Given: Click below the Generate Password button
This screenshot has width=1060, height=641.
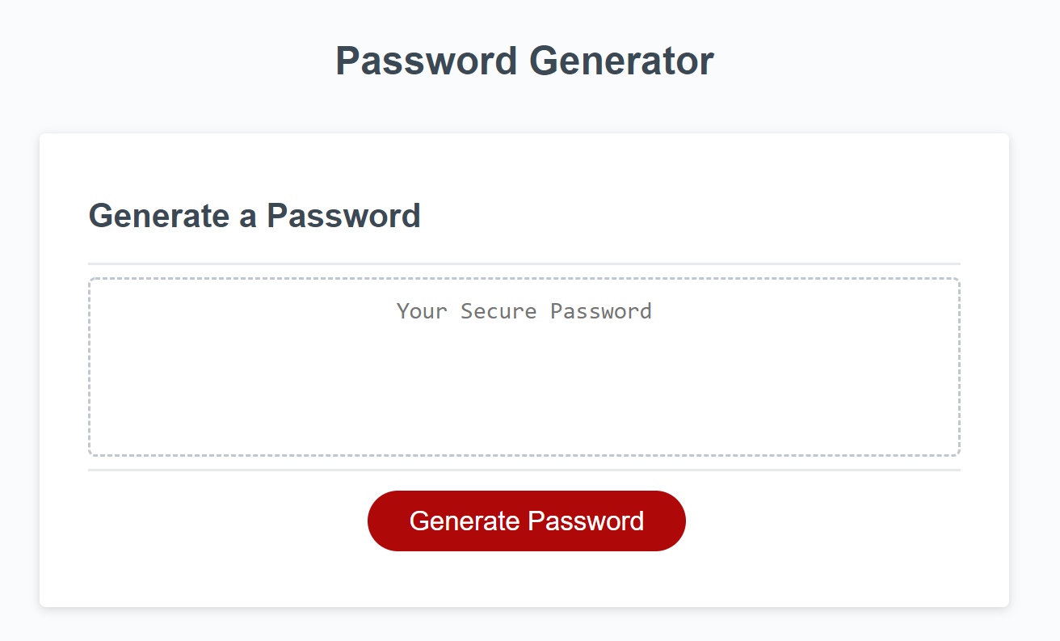Looking at the screenshot, I should click(526, 578).
